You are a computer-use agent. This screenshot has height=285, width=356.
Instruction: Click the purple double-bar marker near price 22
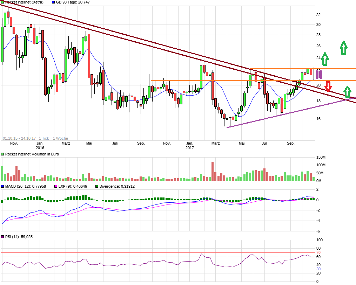coord(319,75)
